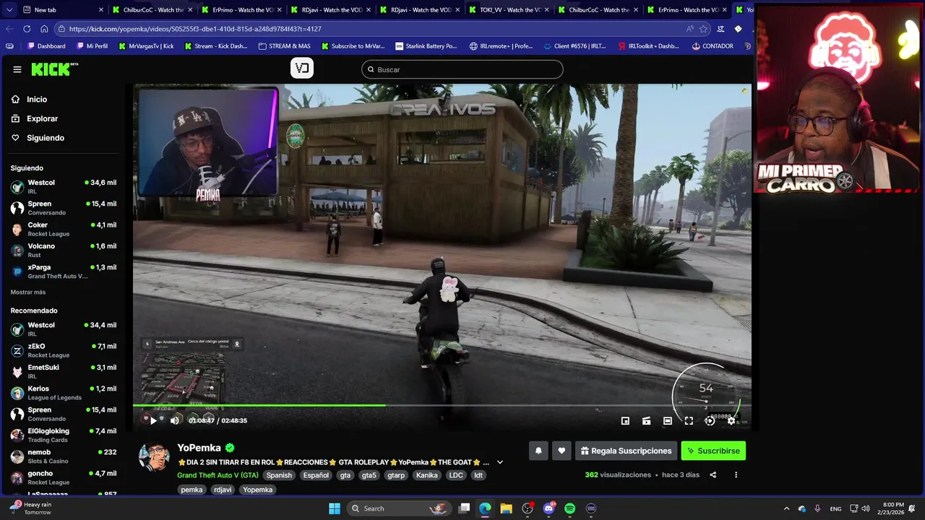Open the Mi Perfil bookmark
925x520 pixels.
pos(91,46)
